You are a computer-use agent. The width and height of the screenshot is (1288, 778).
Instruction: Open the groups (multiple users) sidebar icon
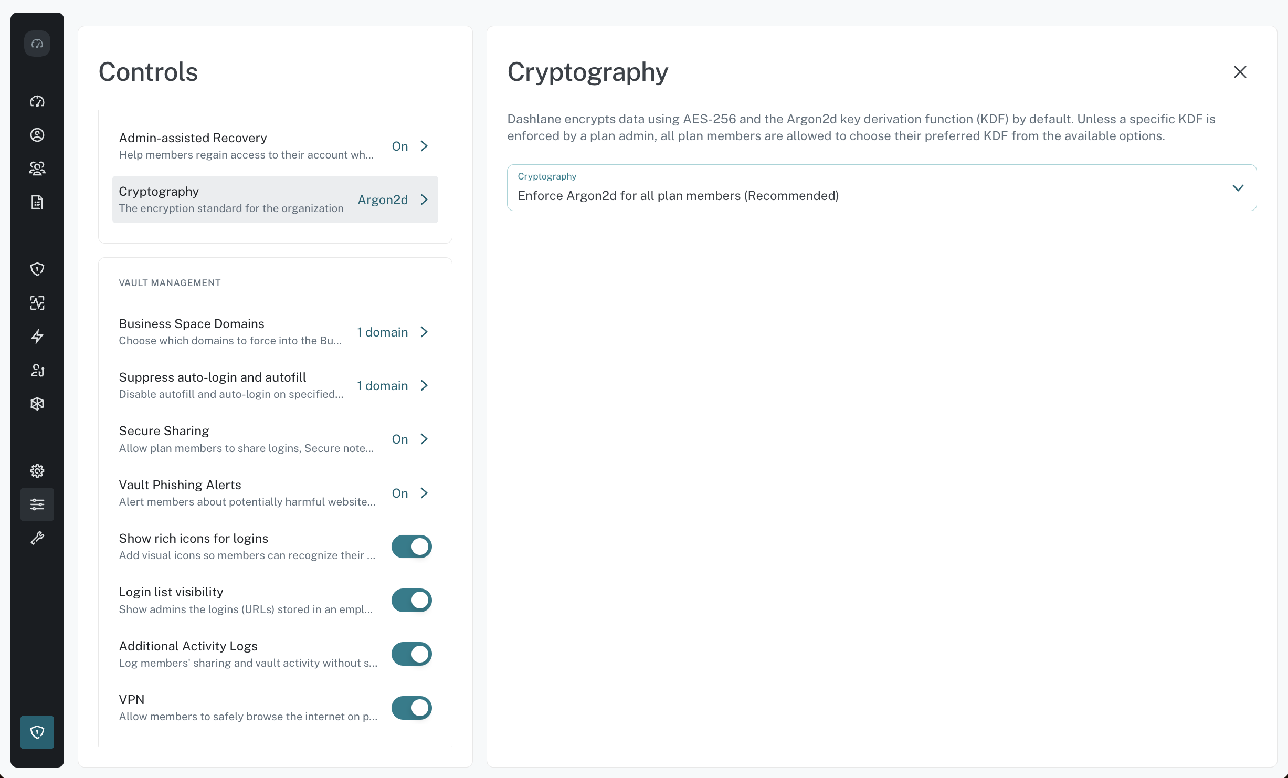[37, 169]
